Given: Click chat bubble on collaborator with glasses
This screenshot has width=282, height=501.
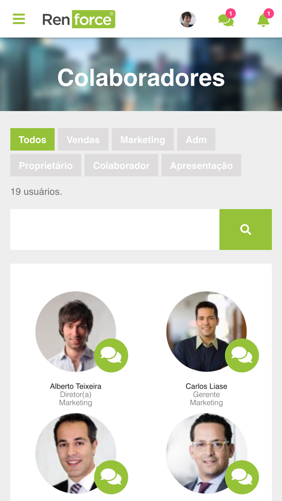Looking at the screenshot, I should coord(242,477).
